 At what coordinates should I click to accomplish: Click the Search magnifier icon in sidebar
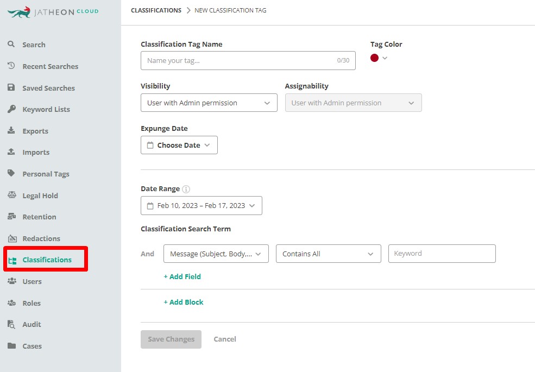pyautogui.click(x=11, y=45)
